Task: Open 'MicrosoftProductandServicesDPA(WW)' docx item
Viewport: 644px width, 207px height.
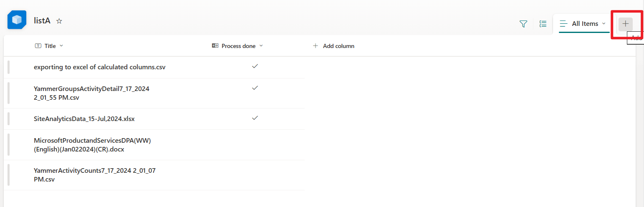Action: 92,145
